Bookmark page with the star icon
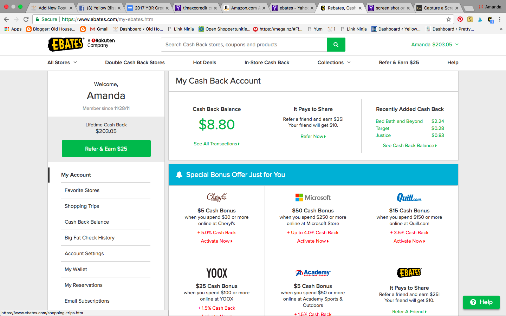The height and width of the screenshot is (316, 506). click(x=448, y=19)
